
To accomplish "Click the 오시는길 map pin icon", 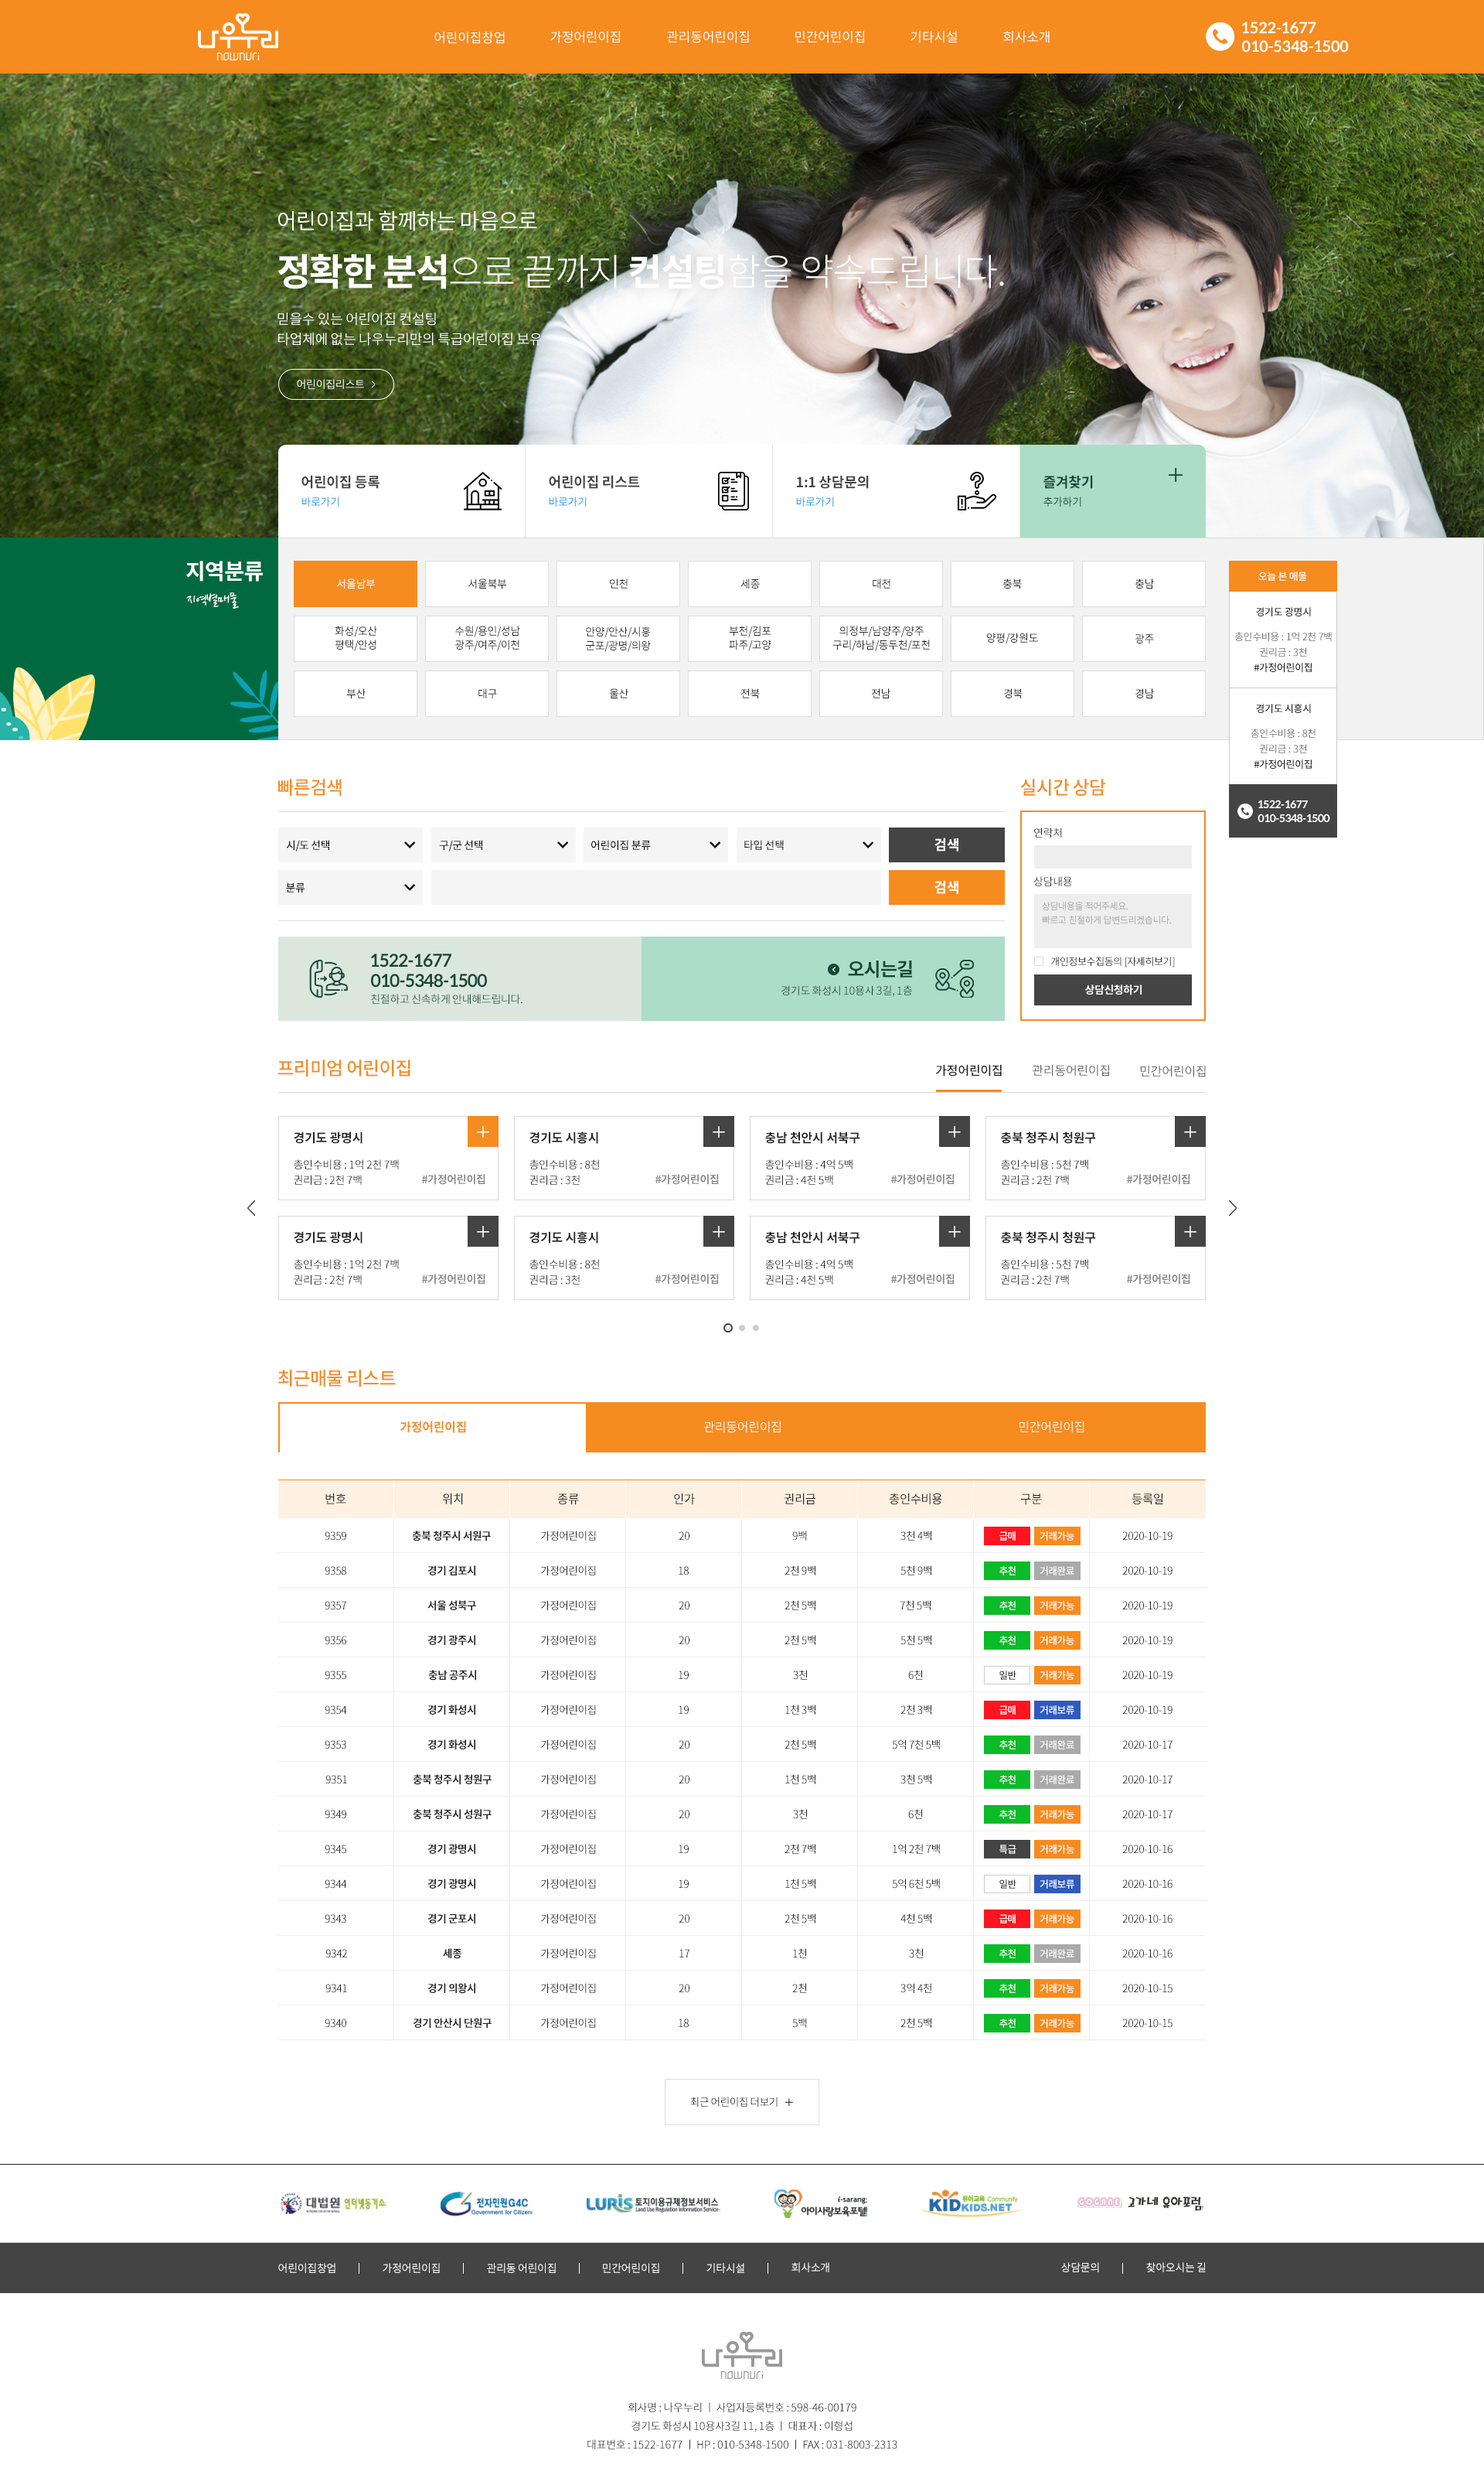I will tap(955, 978).
